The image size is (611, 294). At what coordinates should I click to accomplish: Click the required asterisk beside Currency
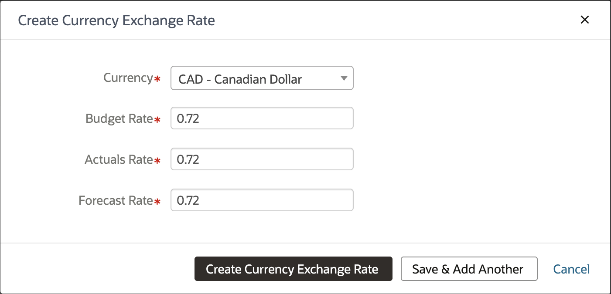157,79
